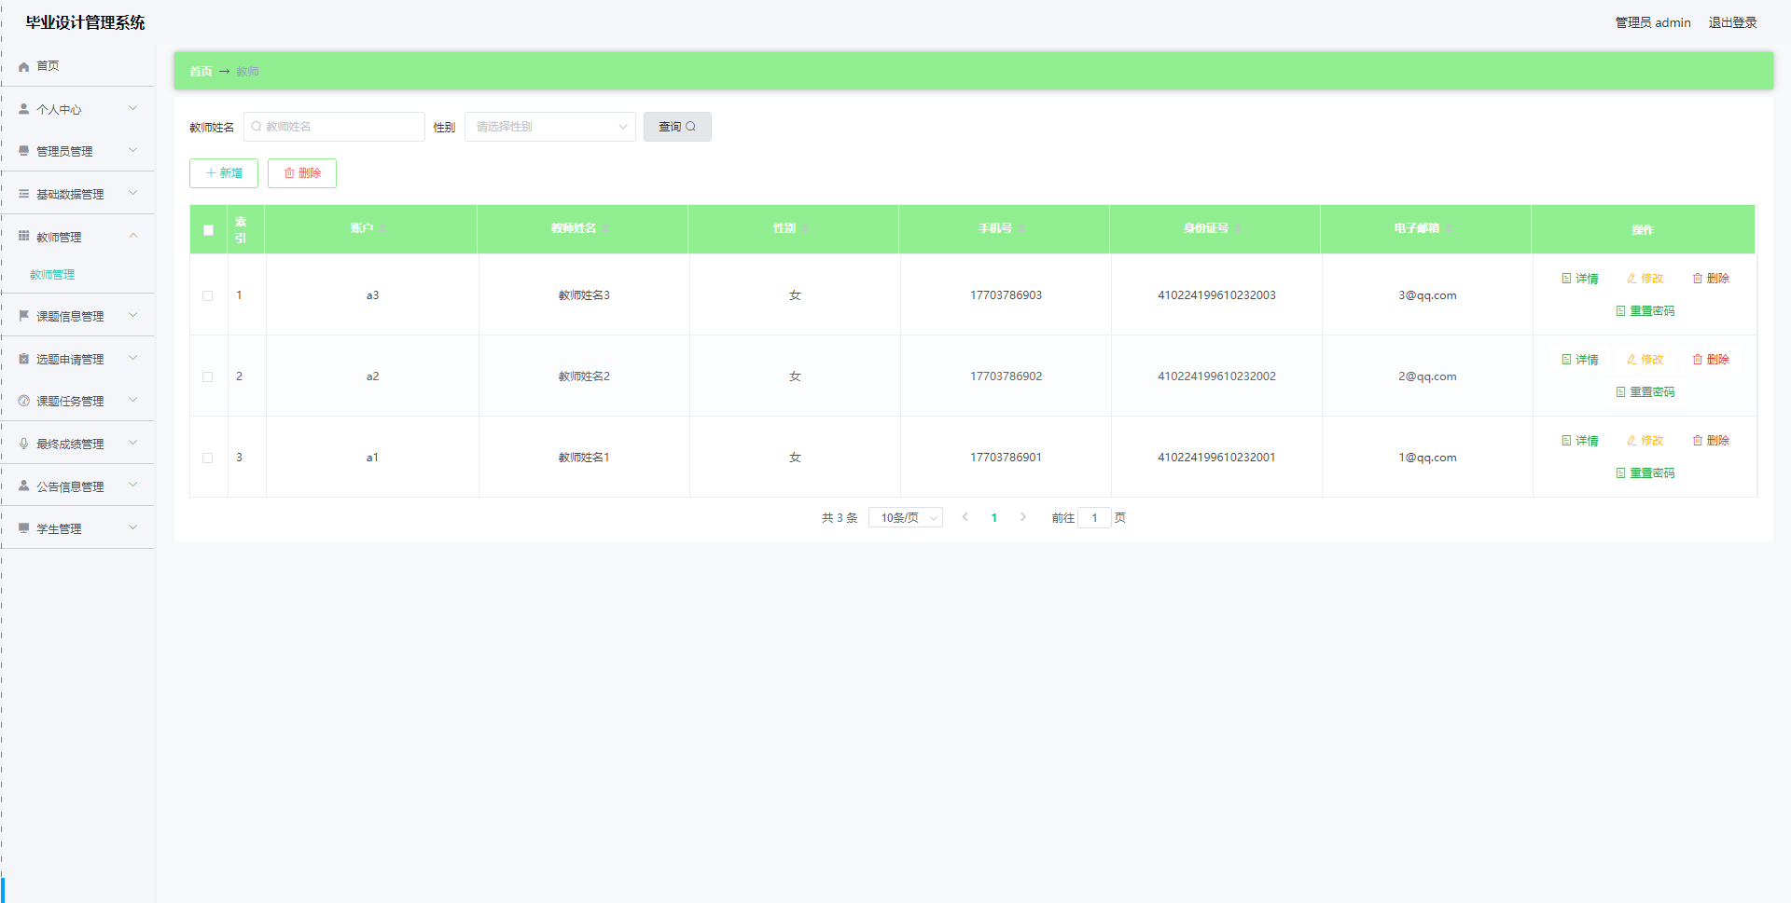Click the home icon beside 首页

pyautogui.click(x=23, y=66)
